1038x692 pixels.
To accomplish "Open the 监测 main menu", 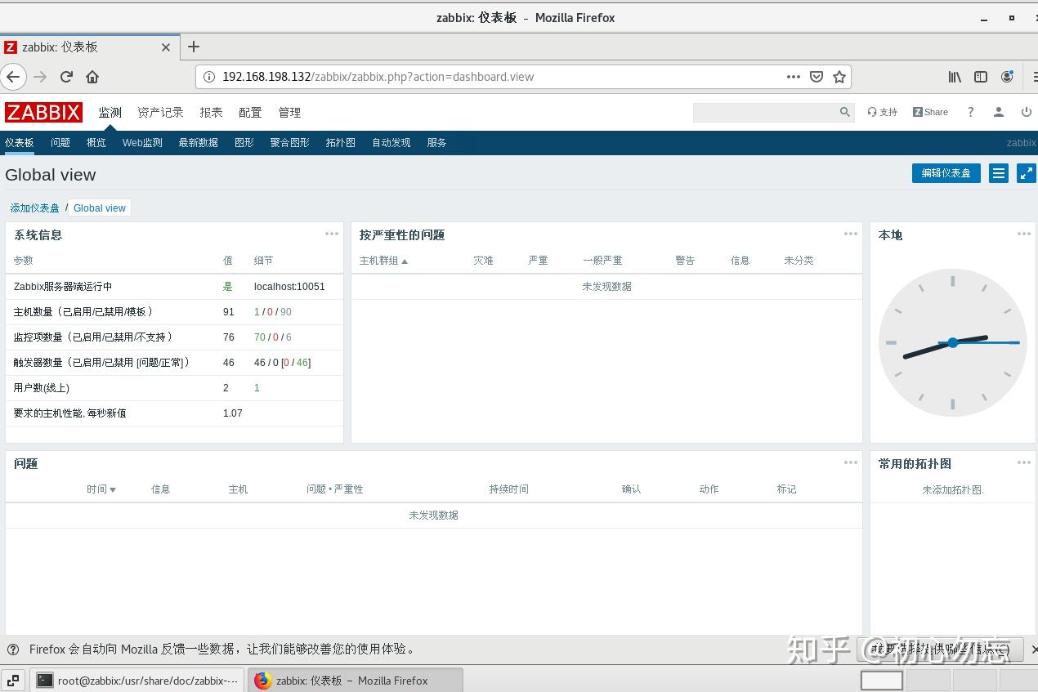I will point(110,113).
